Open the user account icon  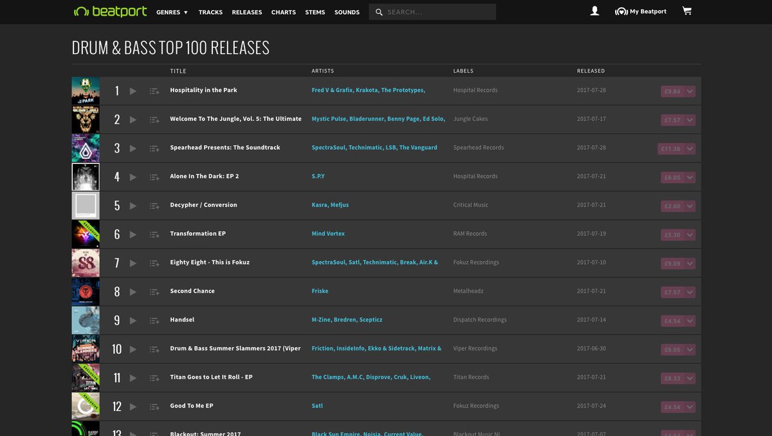[x=594, y=12]
